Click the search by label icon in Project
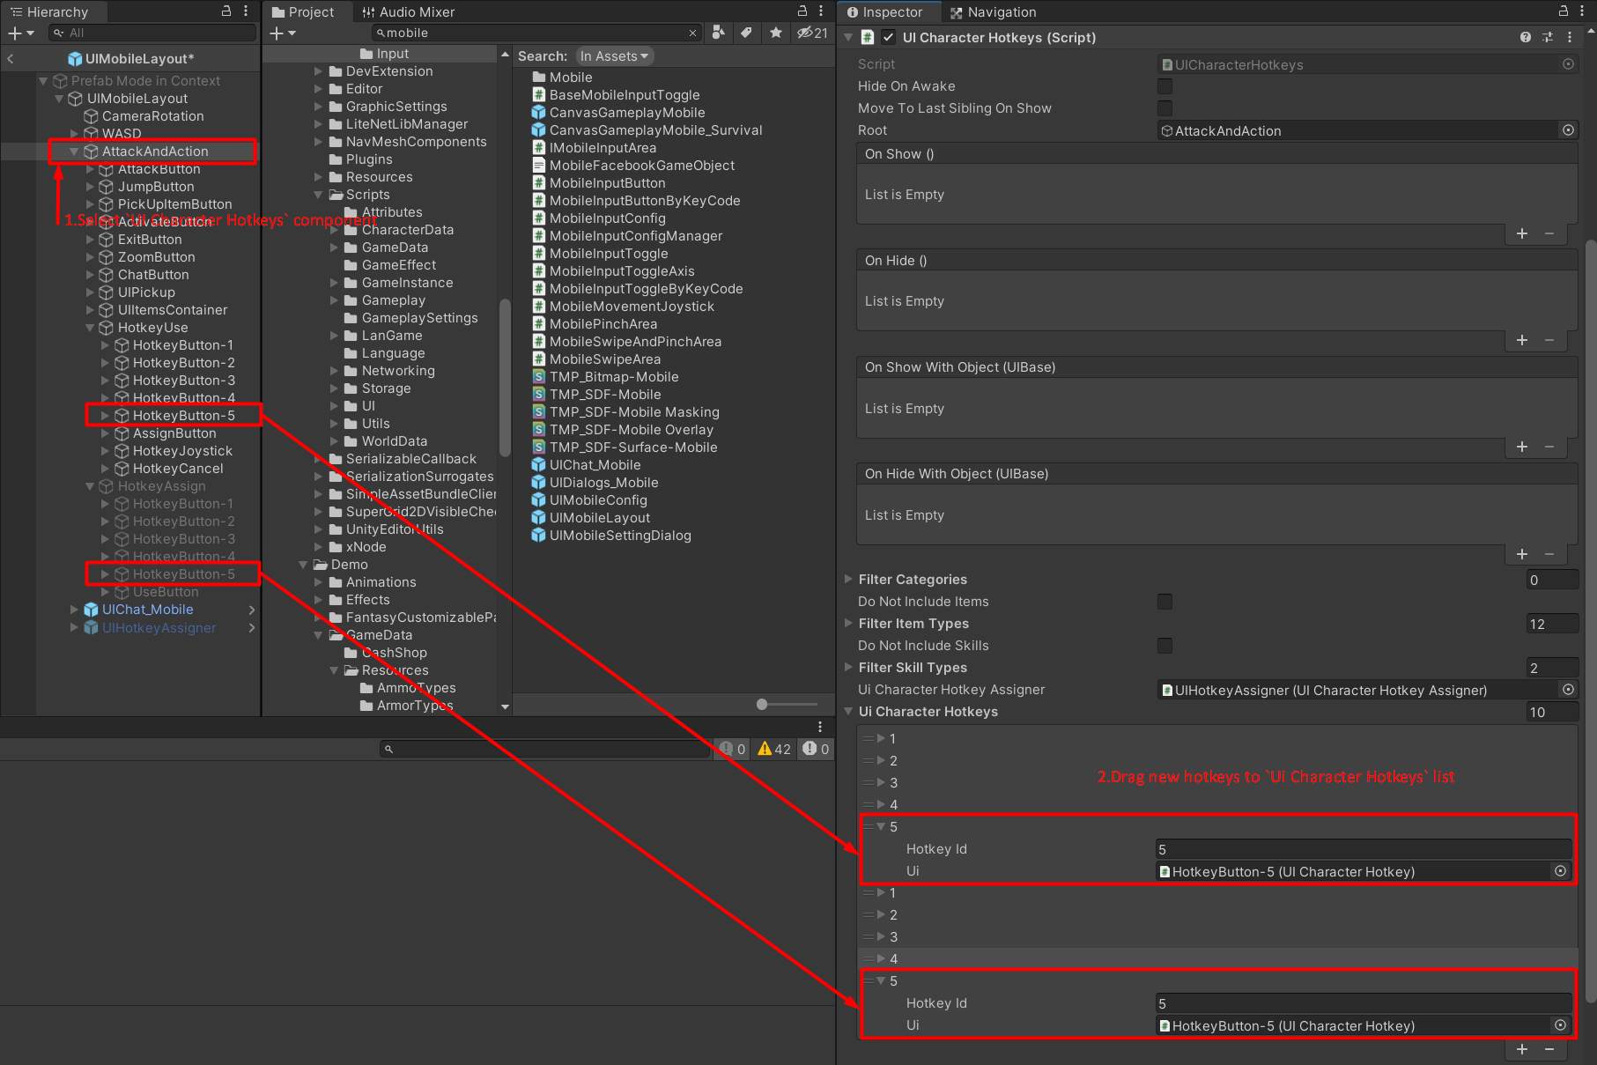The image size is (1597, 1065). point(746,33)
